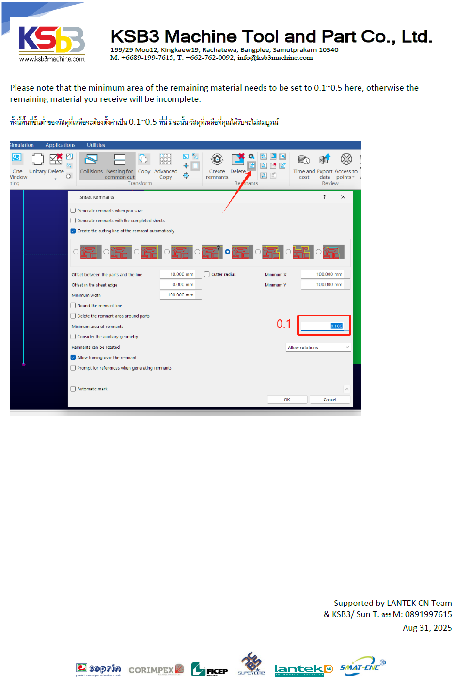Toggle Allow turning over the remnant

click(73, 358)
